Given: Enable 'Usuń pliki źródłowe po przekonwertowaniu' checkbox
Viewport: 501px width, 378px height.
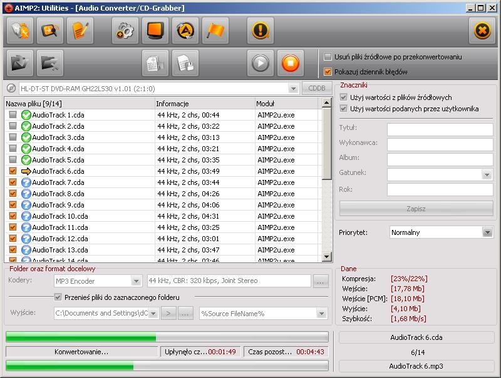Looking at the screenshot, I should pyautogui.click(x=328, y=57).
